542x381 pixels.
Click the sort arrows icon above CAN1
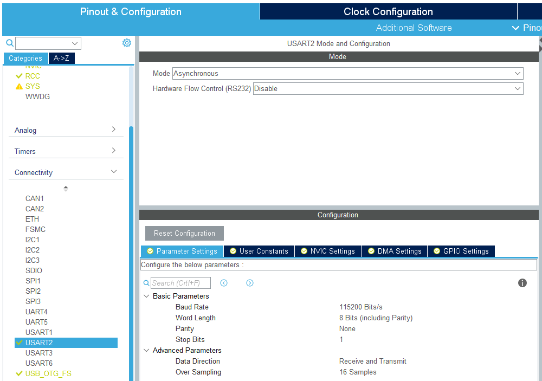[x=66, y=189]
